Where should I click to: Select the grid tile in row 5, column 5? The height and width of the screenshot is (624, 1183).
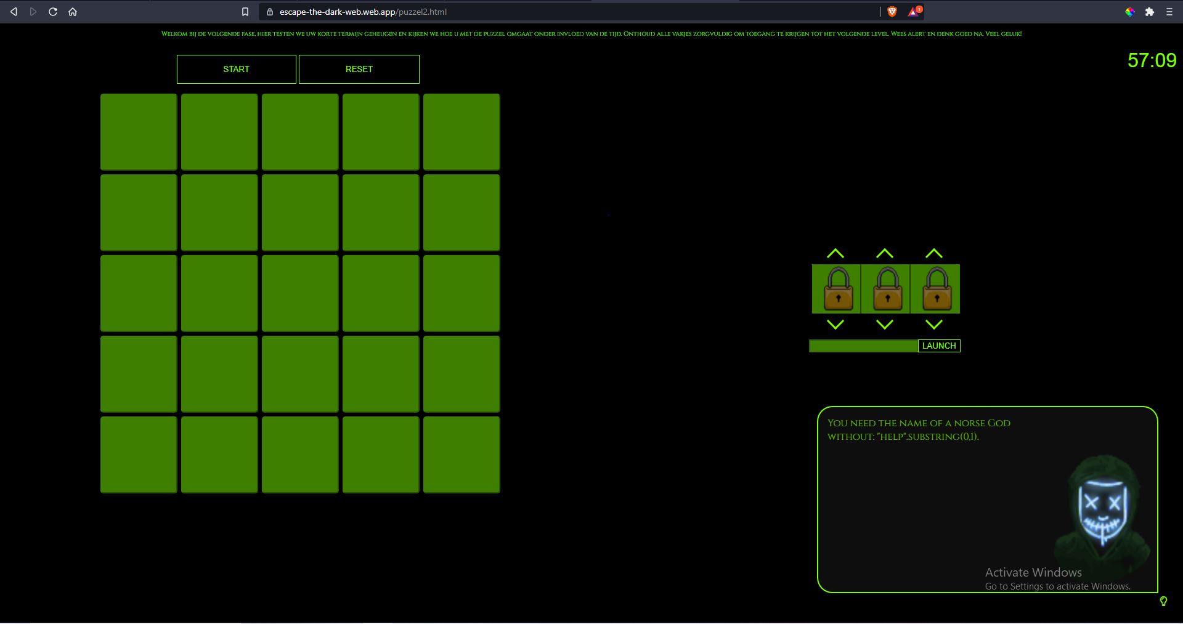461,455
